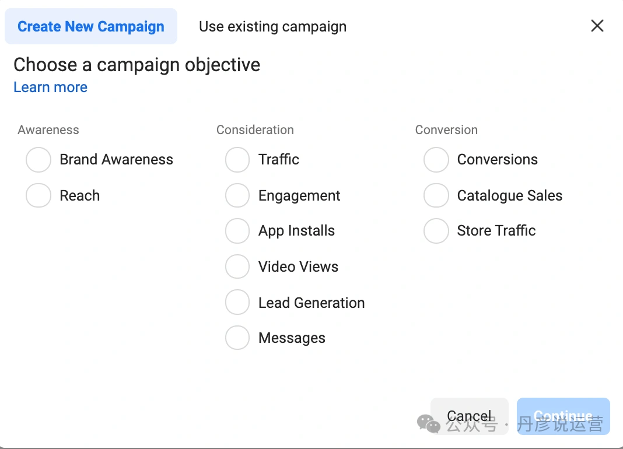Select the Lead Generation radio button
623x449 pixels.
[237, 303]
